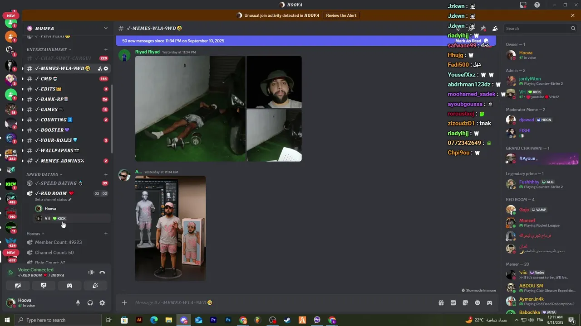Open User Settings gear
Image resolution: width=581 pixels, height=326 pixels.
(102, 303)
